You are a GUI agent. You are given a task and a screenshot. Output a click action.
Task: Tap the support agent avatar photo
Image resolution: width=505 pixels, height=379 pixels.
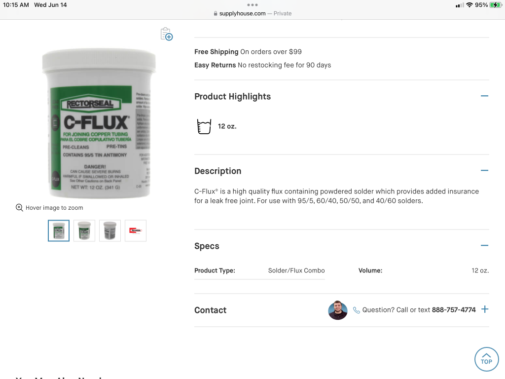[337, 310]
